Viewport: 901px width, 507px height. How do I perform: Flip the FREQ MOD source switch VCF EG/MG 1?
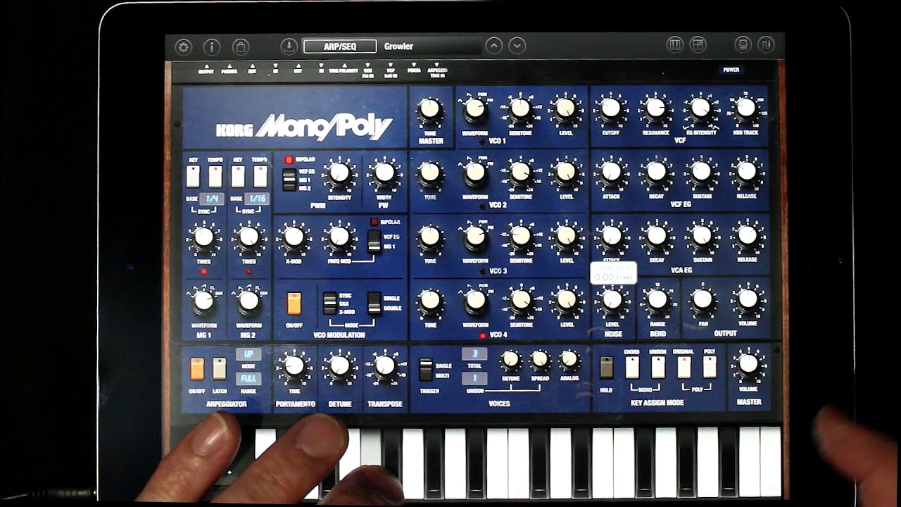[x=374, y=241]
